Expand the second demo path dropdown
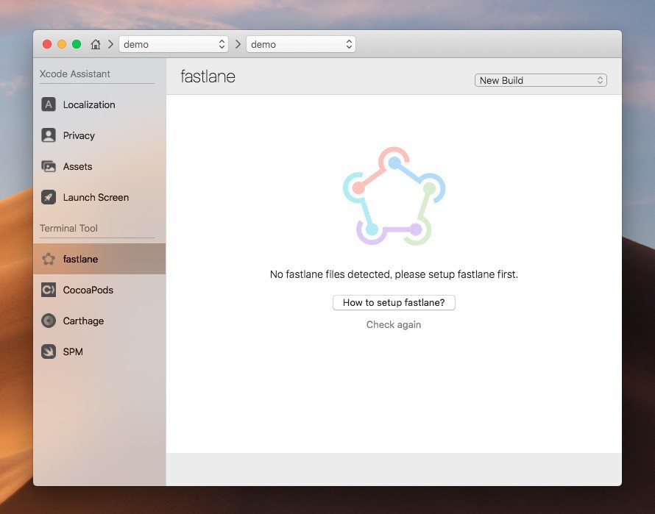Image resolution: width=655 pixels, height=514 pixels. [x=300, y=44]
